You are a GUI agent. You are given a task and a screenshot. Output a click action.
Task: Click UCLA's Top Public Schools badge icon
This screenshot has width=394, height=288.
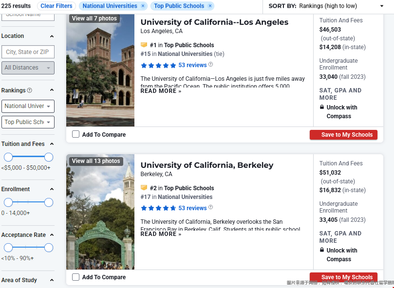[144, 45]
